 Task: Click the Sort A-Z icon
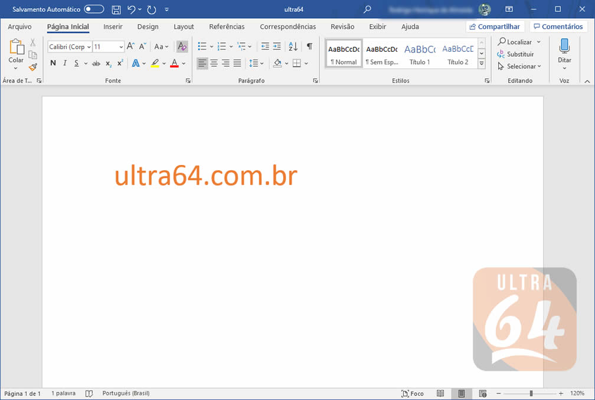point(293,47)
